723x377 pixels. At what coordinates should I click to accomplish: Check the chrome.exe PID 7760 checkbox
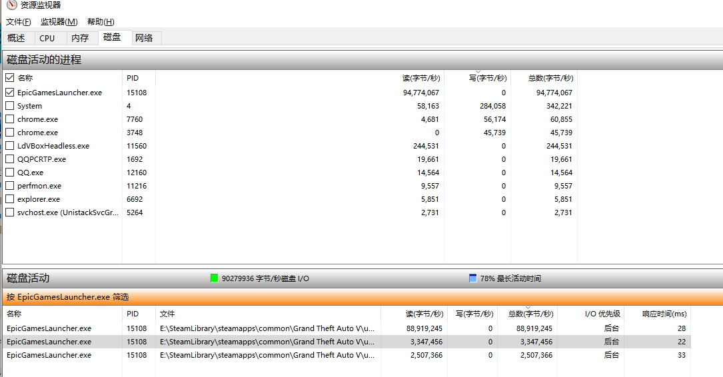pos(10,119)
